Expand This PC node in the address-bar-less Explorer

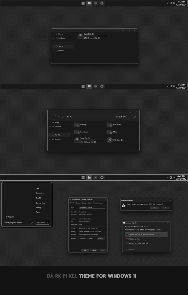pyautogui.click(x=54, y=46)
